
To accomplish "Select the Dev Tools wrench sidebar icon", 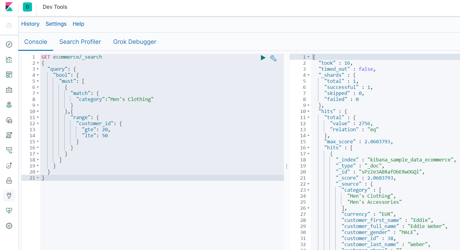I will pyautogui.click(x=9, y=196).
